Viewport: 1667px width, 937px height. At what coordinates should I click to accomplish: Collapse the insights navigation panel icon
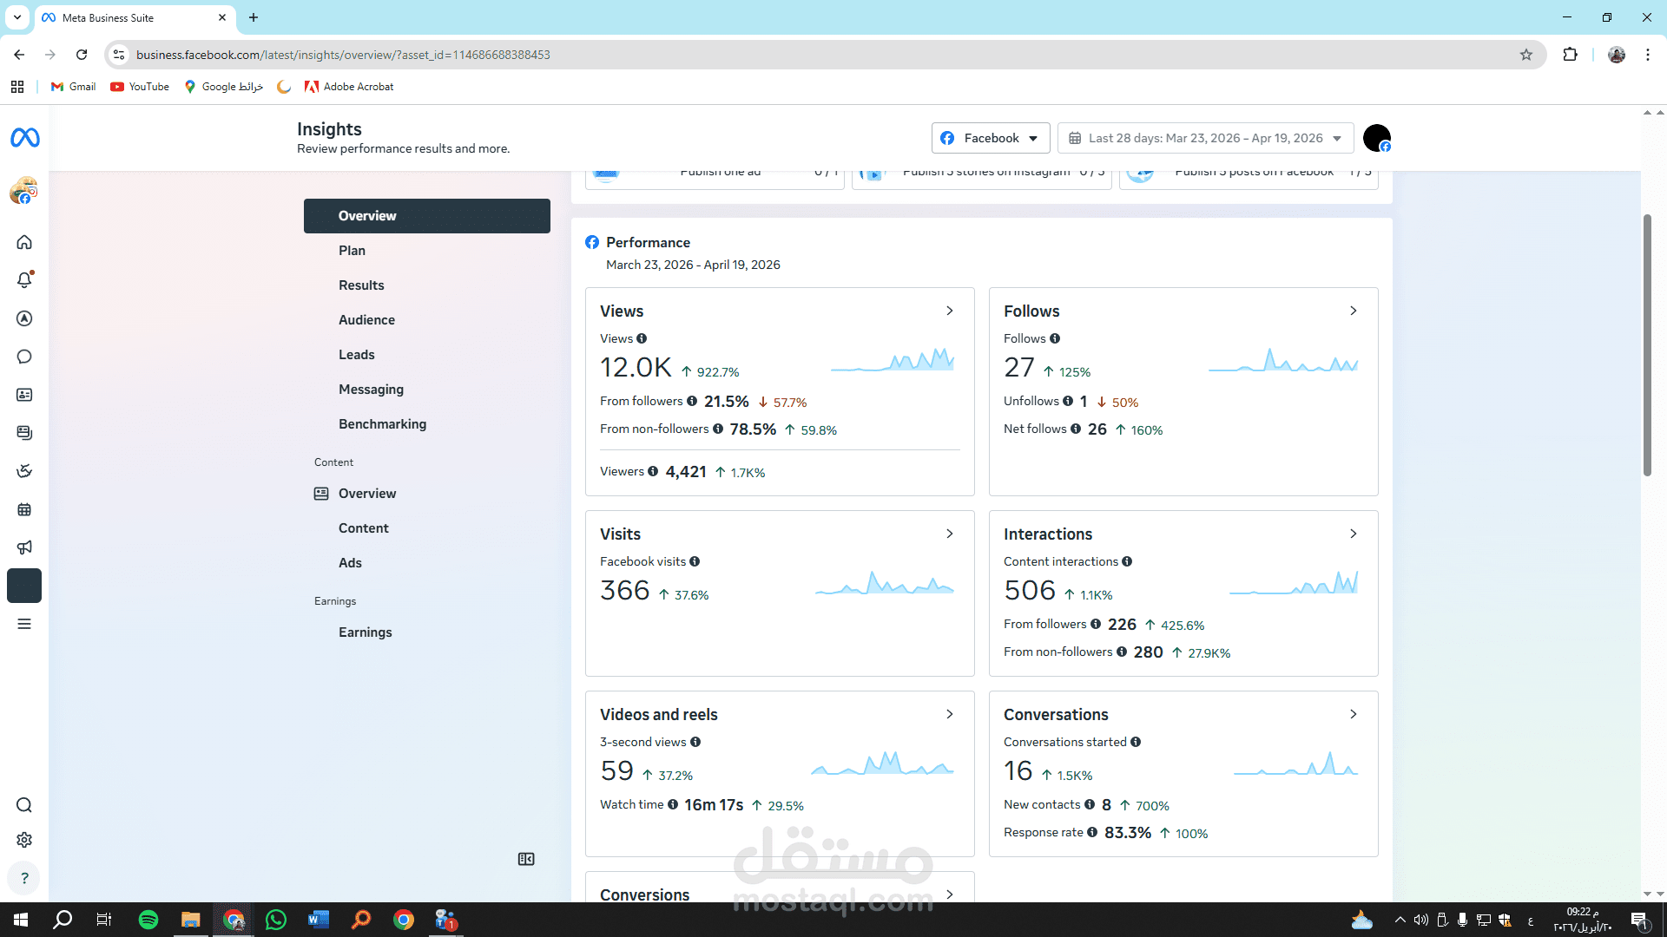[526, 859]
